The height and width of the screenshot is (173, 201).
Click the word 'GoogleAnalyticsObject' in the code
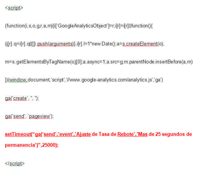pyautogui.click(x=82, y=26)
